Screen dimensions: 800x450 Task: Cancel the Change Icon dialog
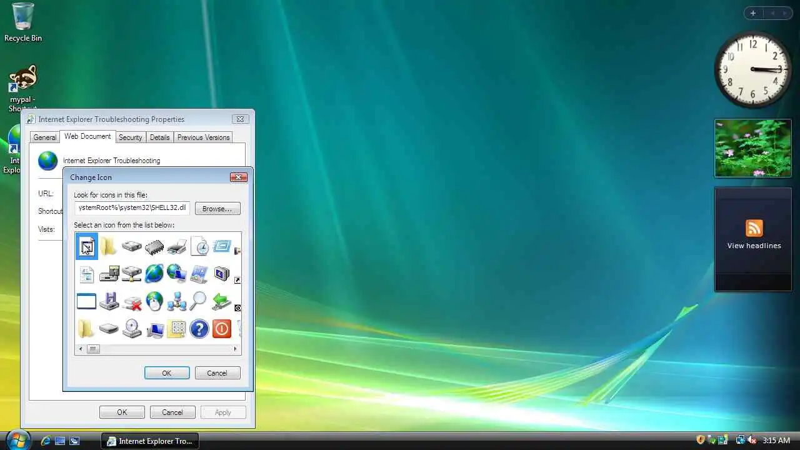point(217,373)
